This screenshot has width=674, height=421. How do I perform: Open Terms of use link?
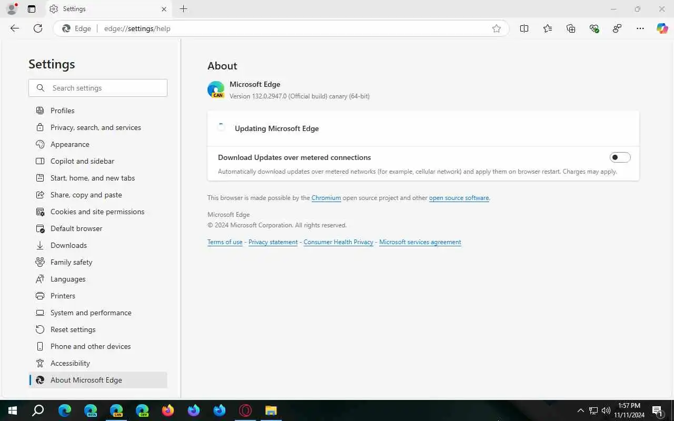[x=225, y=242]
